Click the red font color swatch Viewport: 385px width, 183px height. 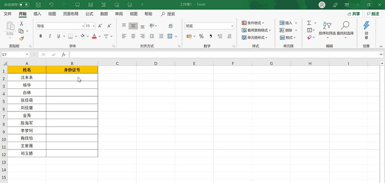coord(94,36)
